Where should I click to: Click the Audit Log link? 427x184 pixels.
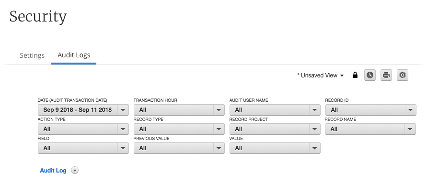(53, 171)
